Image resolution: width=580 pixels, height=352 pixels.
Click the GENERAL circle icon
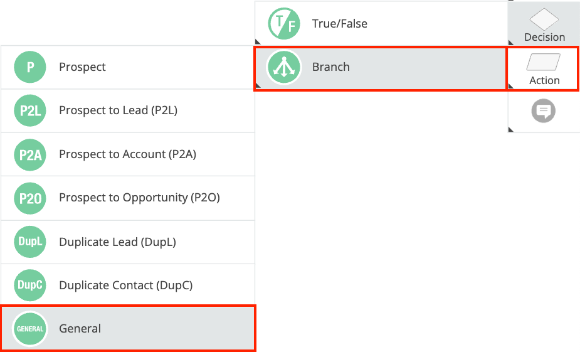tap(30, 329)
